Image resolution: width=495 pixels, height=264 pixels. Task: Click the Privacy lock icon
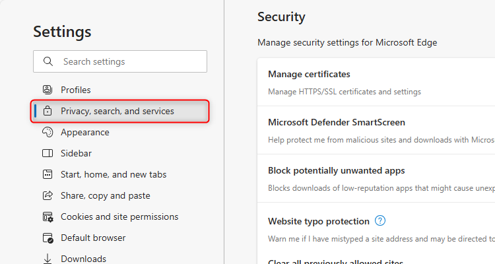point(47,111)
